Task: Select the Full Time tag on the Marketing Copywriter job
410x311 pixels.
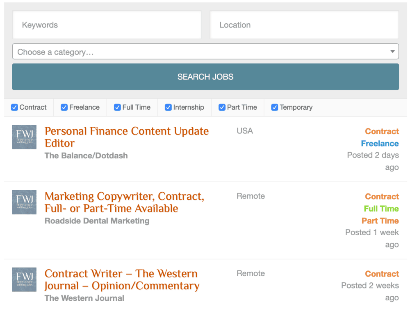Action: coord(381,209)
